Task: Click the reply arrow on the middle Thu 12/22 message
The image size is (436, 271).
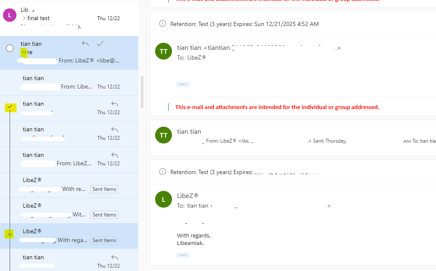Action: (114, 129)
